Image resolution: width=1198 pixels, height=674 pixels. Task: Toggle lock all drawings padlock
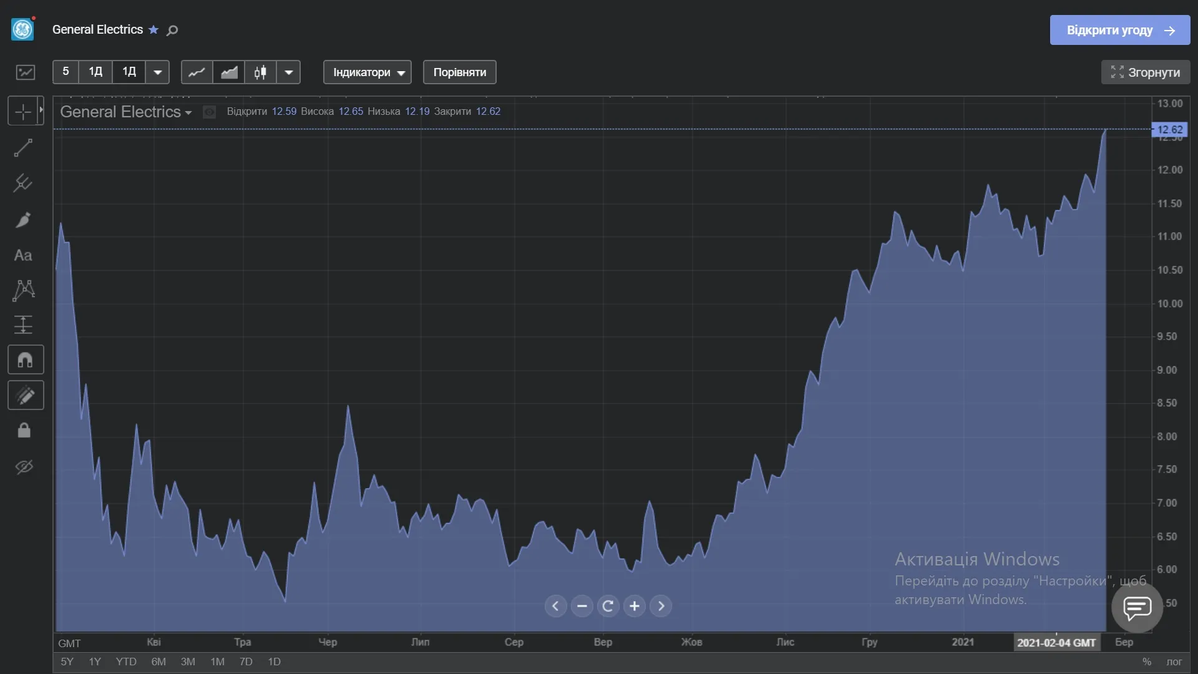(24, 431)
